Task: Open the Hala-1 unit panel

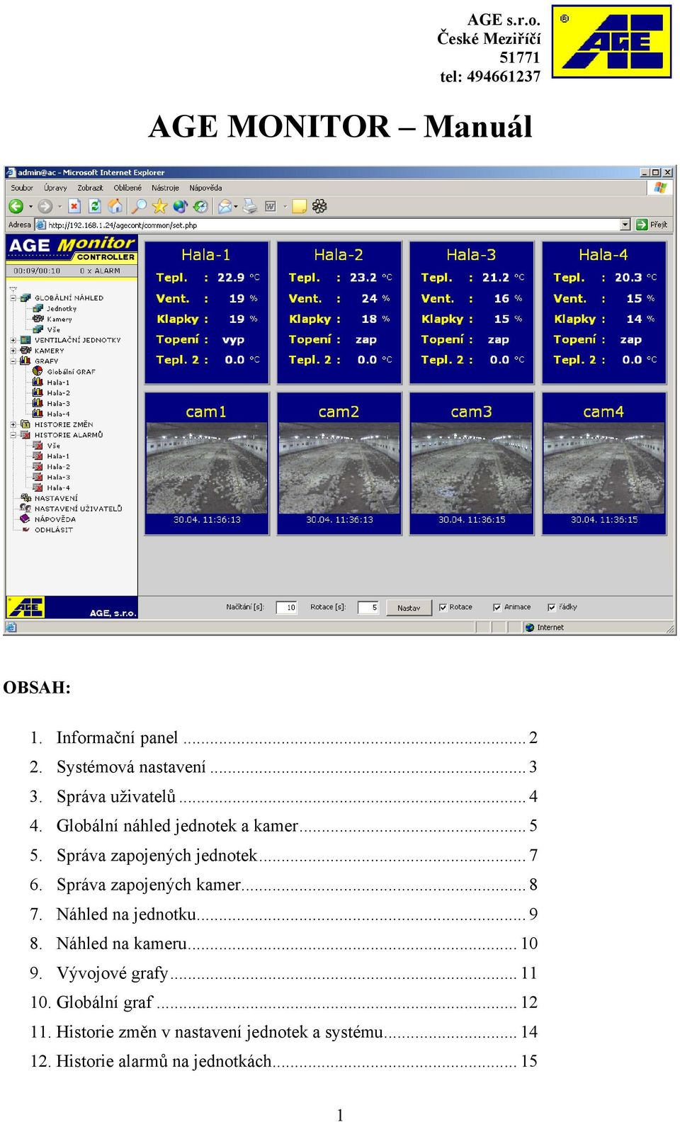Action: point(206,312)
